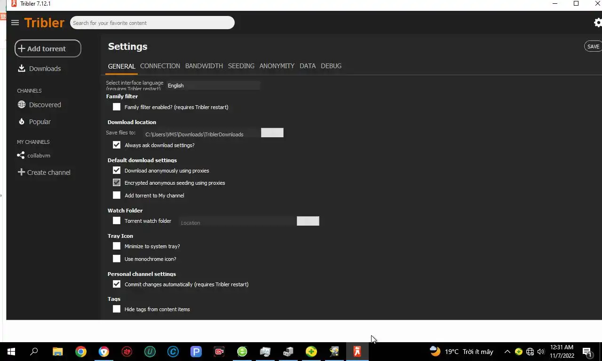Click the share icon beside collabvm
602x361 pixels.
pos(21,155)
